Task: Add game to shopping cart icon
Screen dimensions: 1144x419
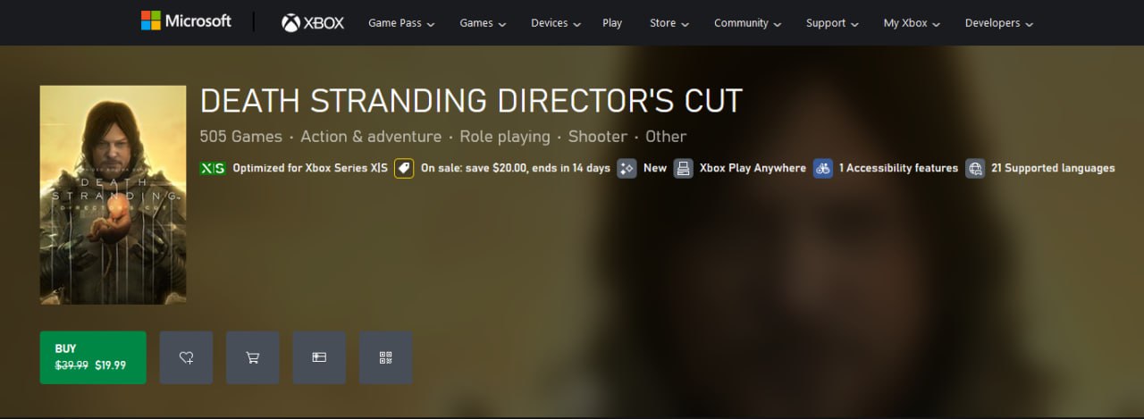Action: click(253, 357)
